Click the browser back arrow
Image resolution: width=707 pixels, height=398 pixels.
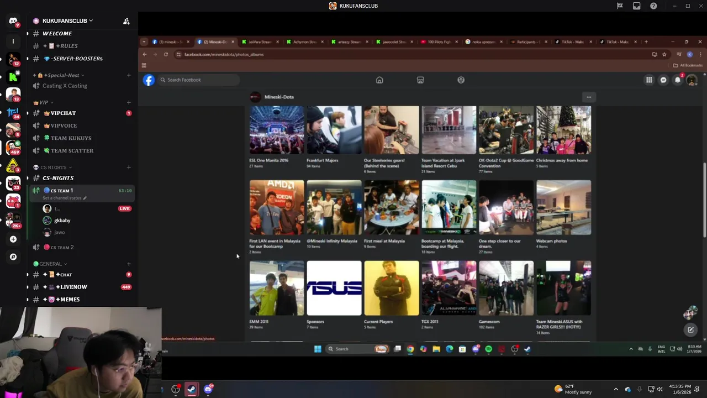tap(145, 54)
